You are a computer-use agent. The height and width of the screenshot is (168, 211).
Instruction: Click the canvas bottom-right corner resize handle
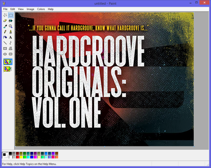pyautogui.click(x=194, y=146)
